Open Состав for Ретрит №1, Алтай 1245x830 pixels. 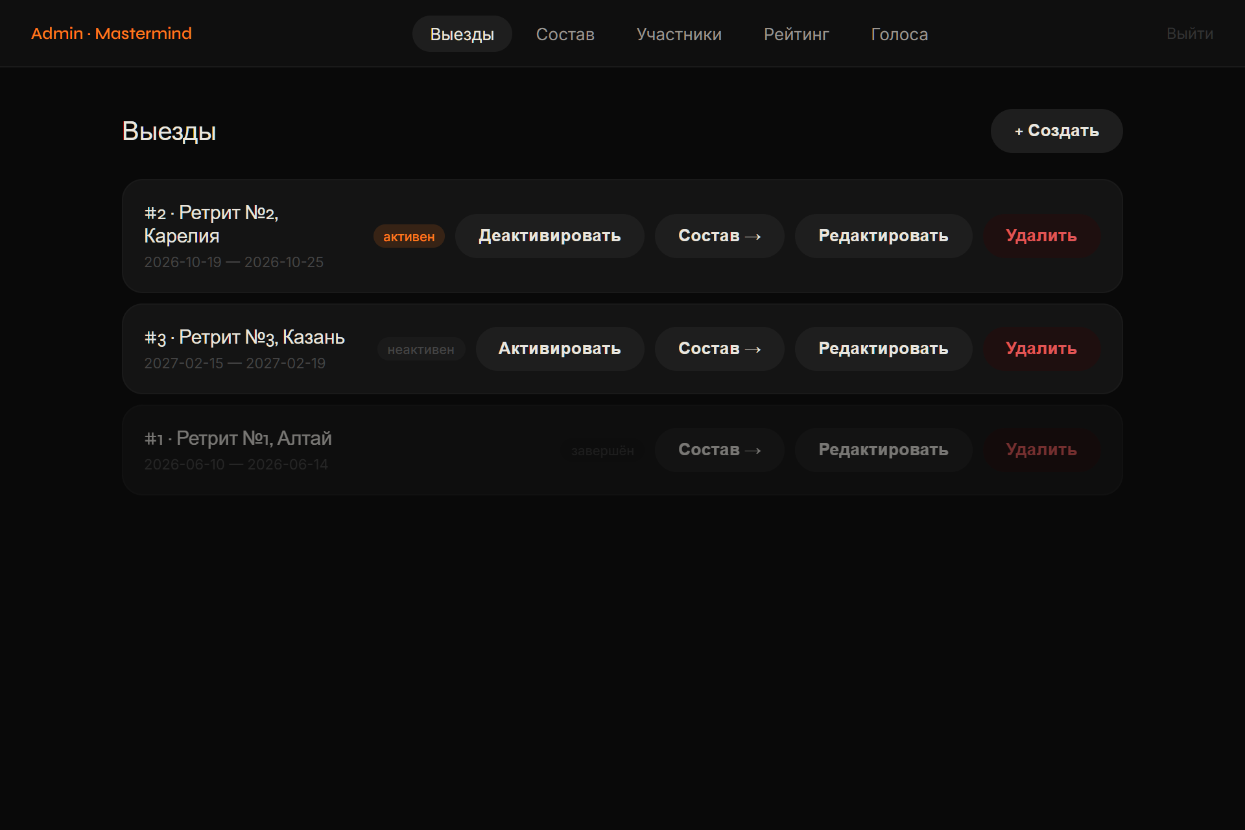tap(719, 450)
